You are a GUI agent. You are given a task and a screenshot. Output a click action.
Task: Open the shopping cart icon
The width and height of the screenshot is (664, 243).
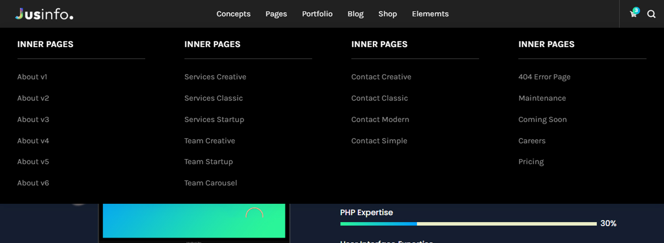coord(633,14)
